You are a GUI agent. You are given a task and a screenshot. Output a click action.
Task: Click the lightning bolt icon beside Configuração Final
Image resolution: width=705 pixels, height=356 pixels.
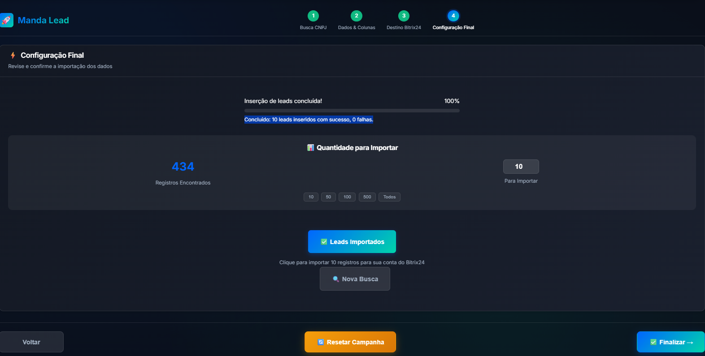click(13, 55)
